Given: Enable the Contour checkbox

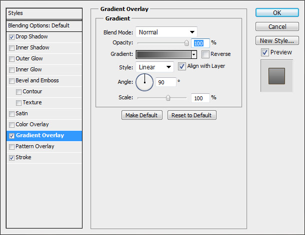Looking at the screenshot, I should 18,92.
